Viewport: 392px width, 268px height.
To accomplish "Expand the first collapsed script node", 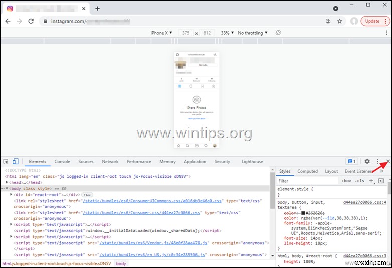I will [x=11, y=224].
